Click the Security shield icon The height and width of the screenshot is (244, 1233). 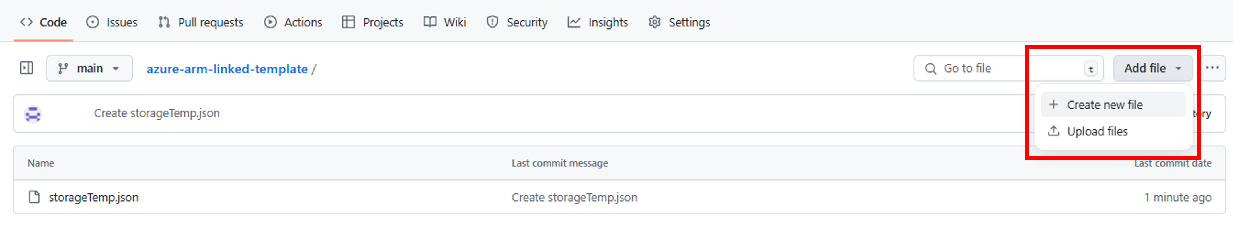tap(492, 22)
